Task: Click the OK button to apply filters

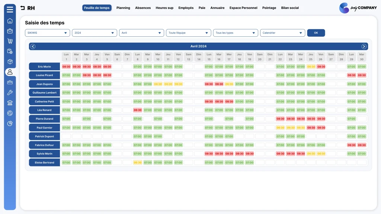Action: tap(316, 33)
